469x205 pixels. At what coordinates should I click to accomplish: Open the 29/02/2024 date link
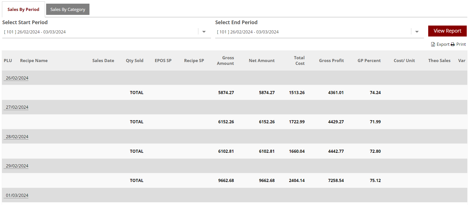[17, 166]
